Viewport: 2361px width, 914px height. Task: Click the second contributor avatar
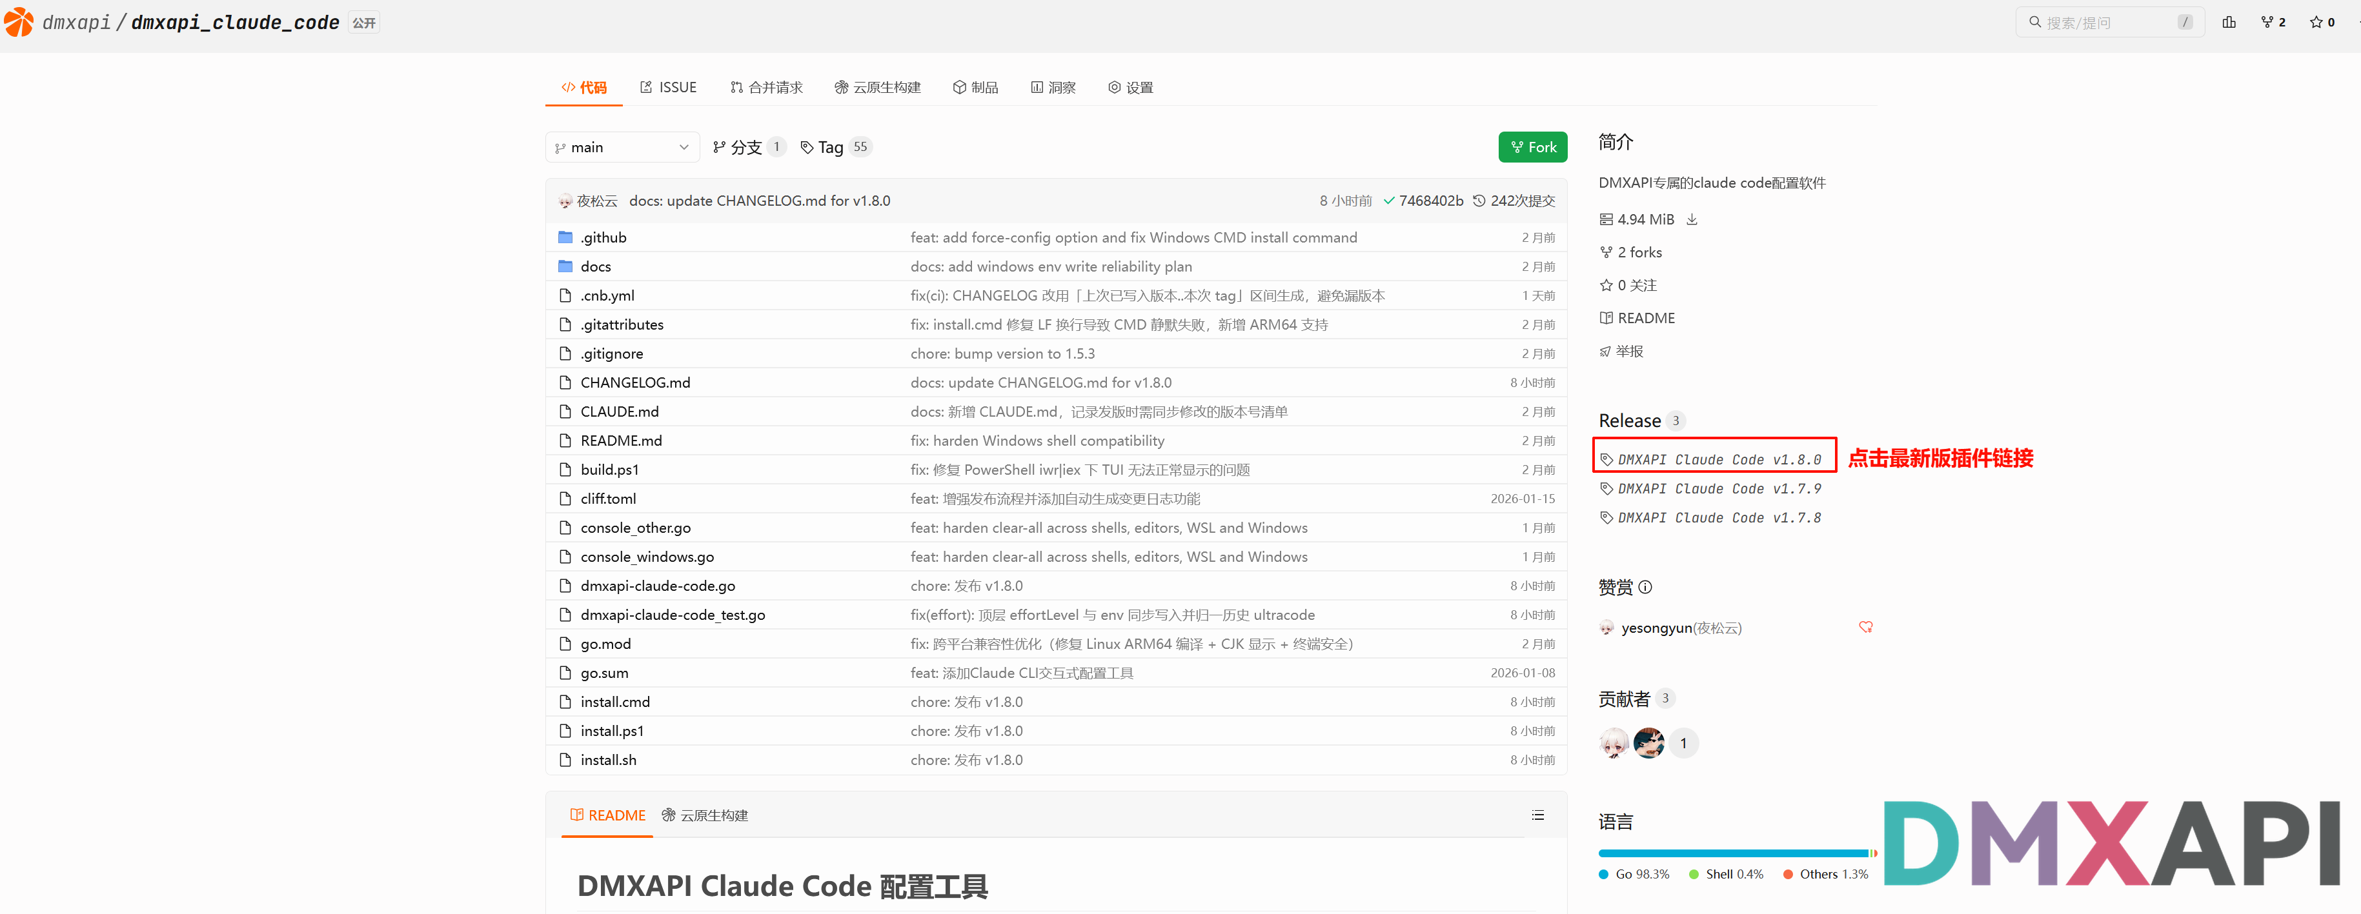(x=1649, y=742)
